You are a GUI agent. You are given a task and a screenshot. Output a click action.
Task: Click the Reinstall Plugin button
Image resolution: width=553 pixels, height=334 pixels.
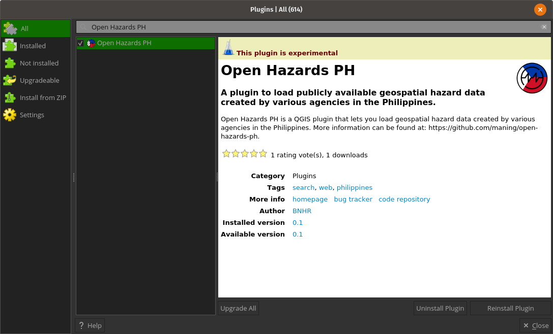510,308
